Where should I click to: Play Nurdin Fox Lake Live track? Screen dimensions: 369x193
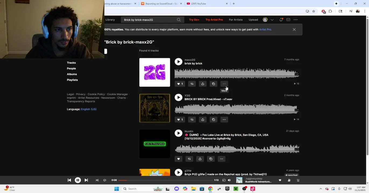178,133
